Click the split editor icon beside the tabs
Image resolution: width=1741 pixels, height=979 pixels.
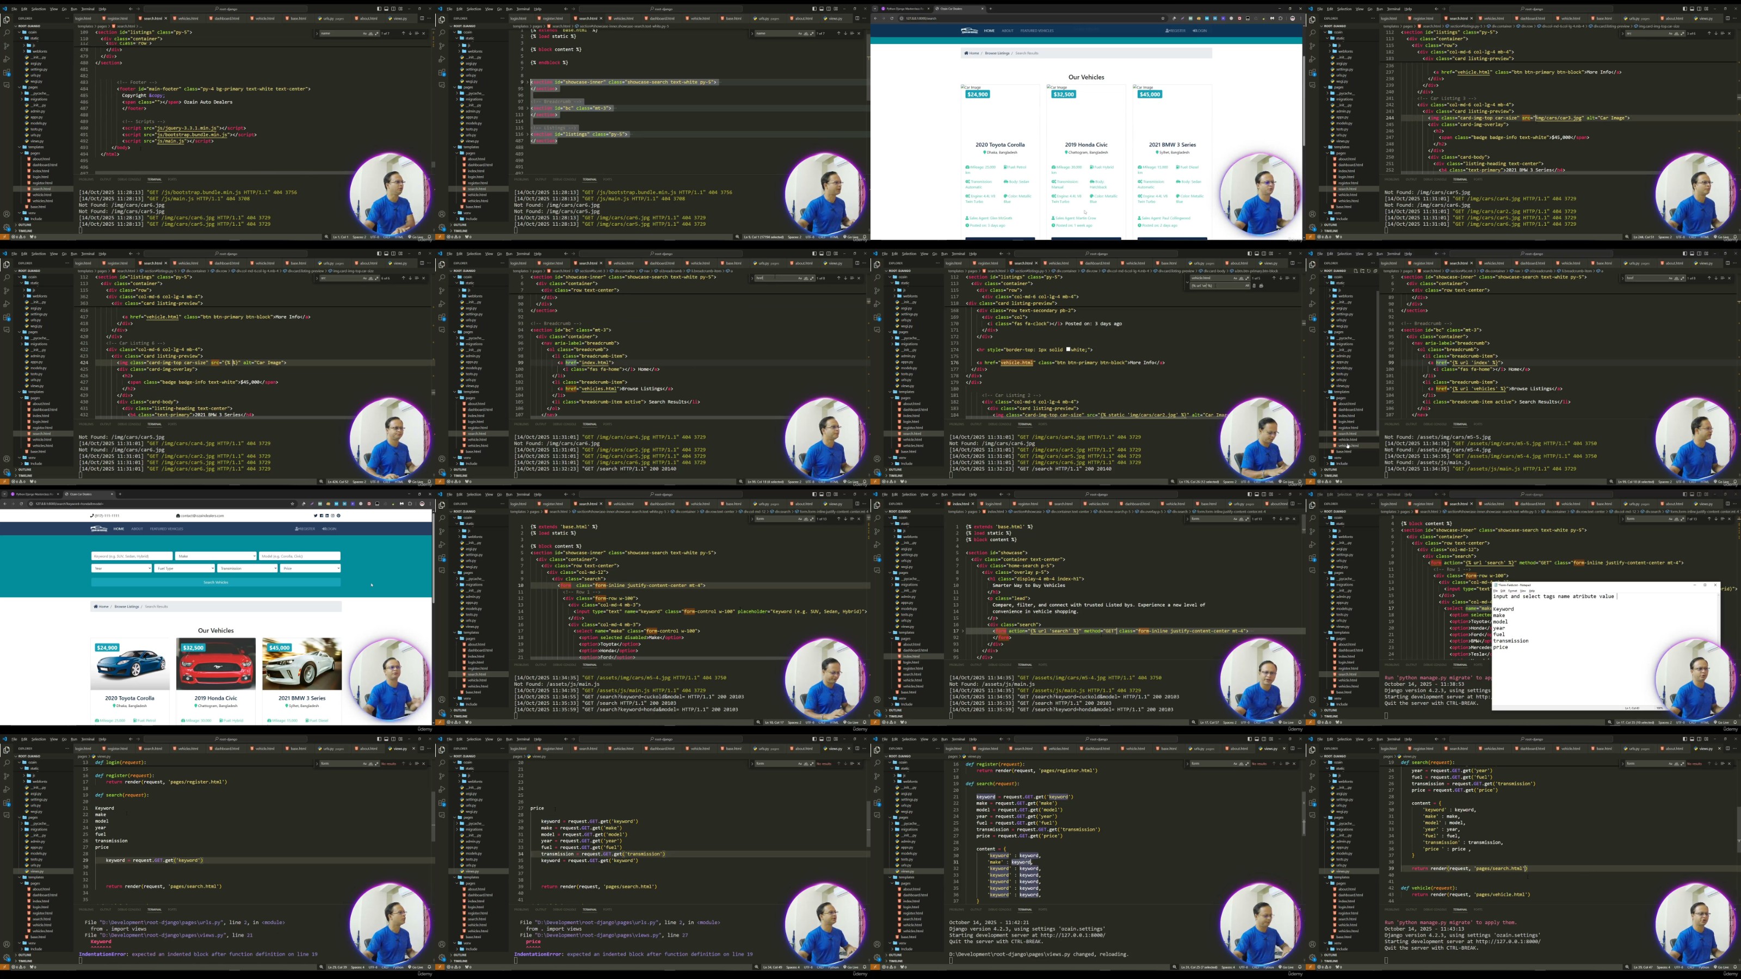point(422,18)
